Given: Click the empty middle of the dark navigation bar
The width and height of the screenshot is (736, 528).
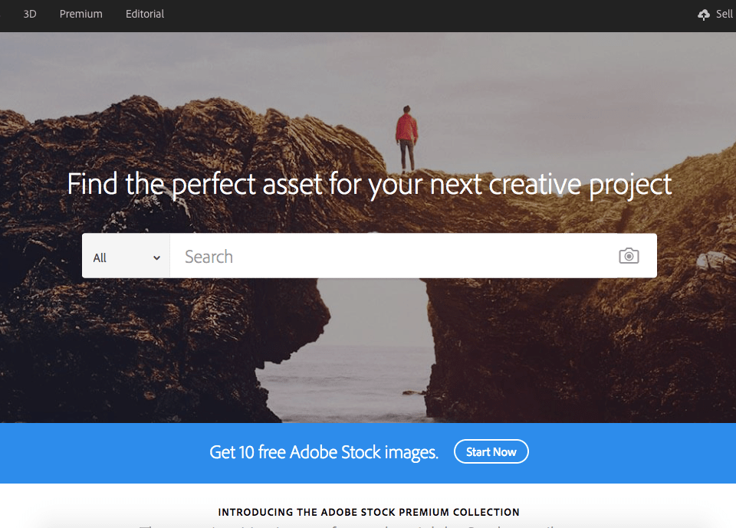Looking at the screenshot, I should click(x=422, y=15).
